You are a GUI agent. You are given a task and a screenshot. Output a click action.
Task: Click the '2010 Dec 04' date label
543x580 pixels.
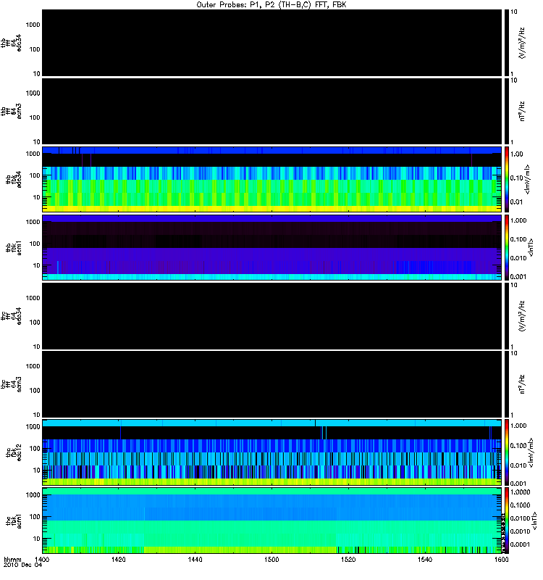coord(23,565)
